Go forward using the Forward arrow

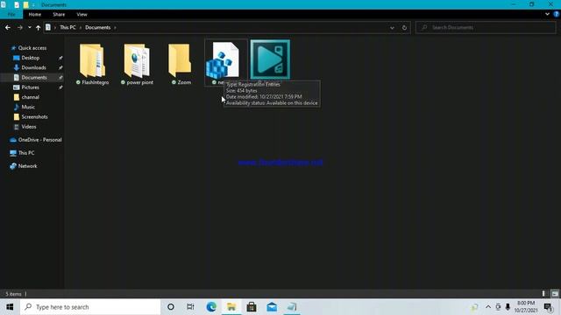click(x=20, y=27)
